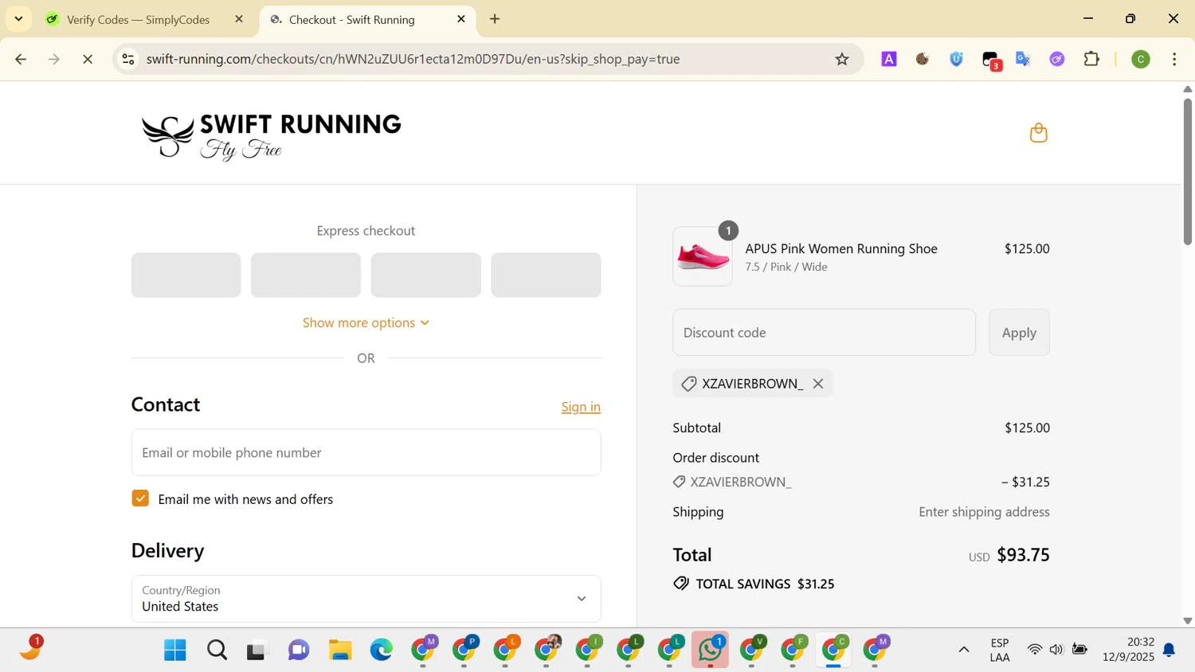
Task: Open the extension with red 3 badge
Action: click(x=991, y=61)
